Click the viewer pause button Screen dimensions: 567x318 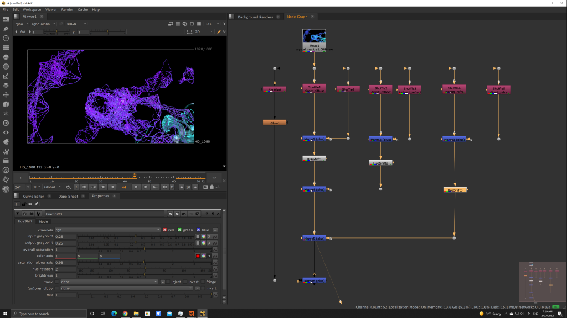click(198, 24)
